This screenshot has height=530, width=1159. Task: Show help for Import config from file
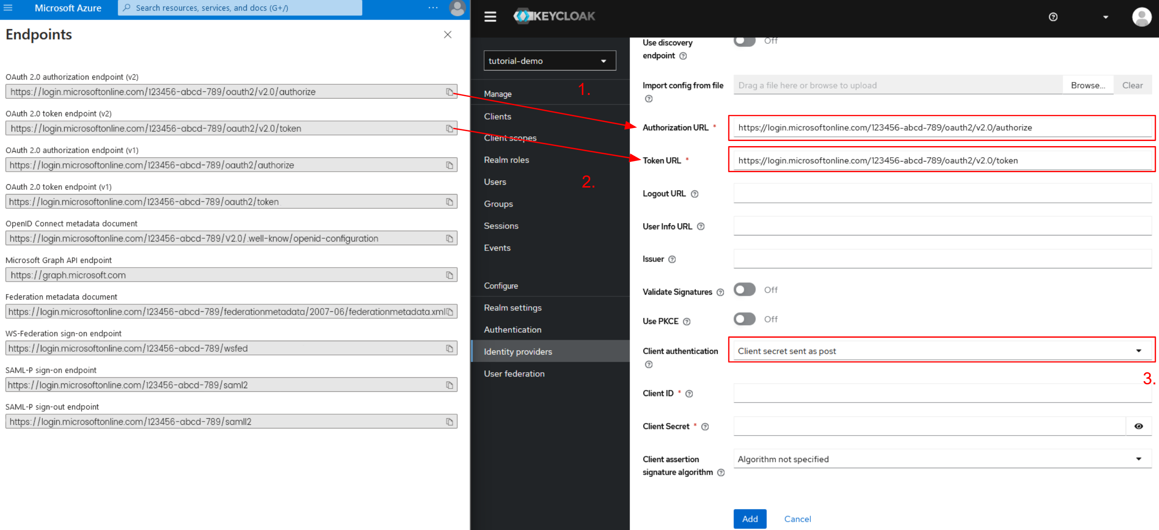[648, 99]
